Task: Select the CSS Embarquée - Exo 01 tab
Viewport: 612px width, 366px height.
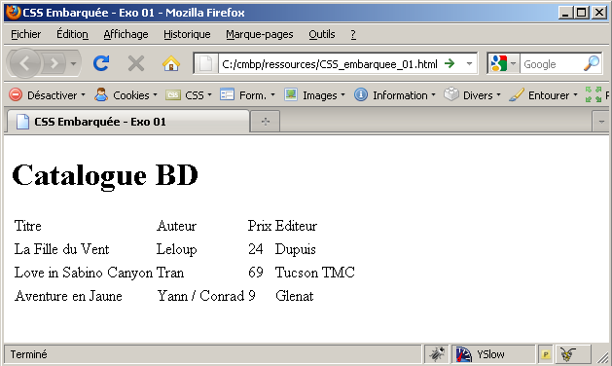Action: (x=128, y=122)
